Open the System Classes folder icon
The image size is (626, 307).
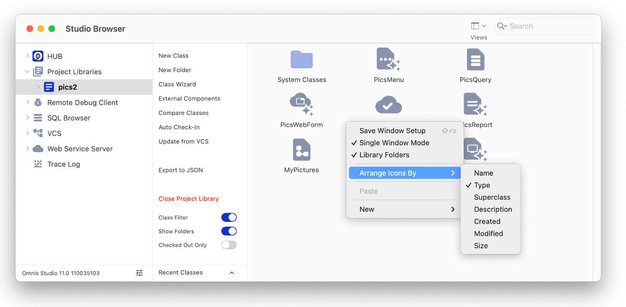(302, 60)
